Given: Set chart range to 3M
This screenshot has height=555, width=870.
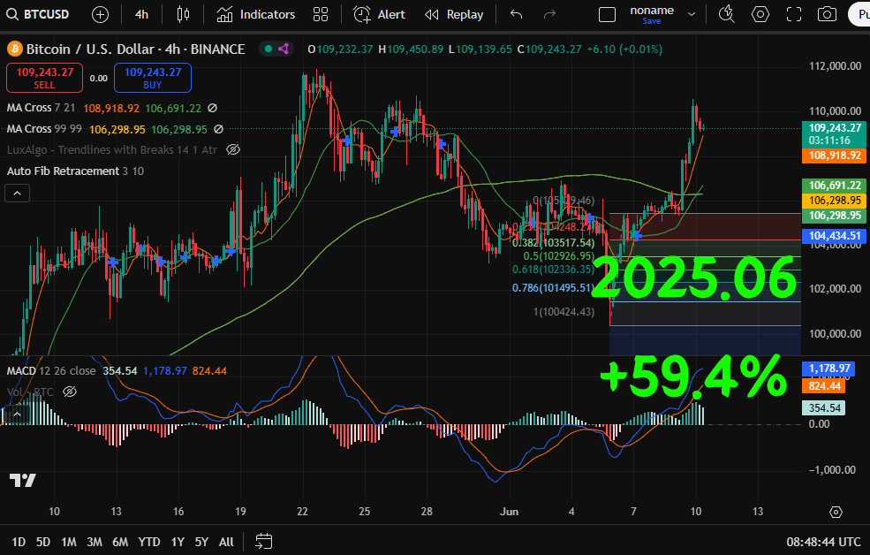Looking at the screenshot, I should 95,542.
